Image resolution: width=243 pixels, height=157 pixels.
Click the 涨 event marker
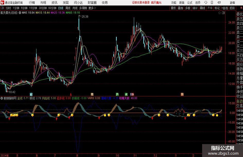pos(132,94)
